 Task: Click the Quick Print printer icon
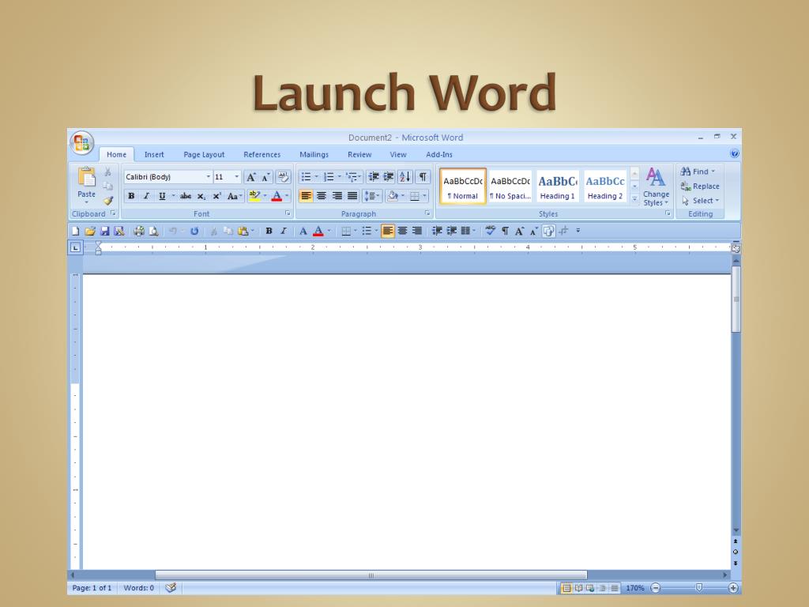tap(139, 231)
